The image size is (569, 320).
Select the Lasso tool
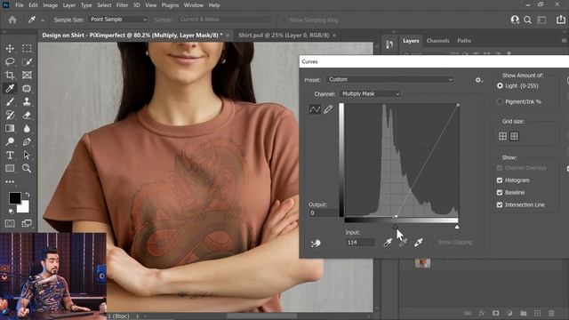pyautogui.click(x=10, y=61)
